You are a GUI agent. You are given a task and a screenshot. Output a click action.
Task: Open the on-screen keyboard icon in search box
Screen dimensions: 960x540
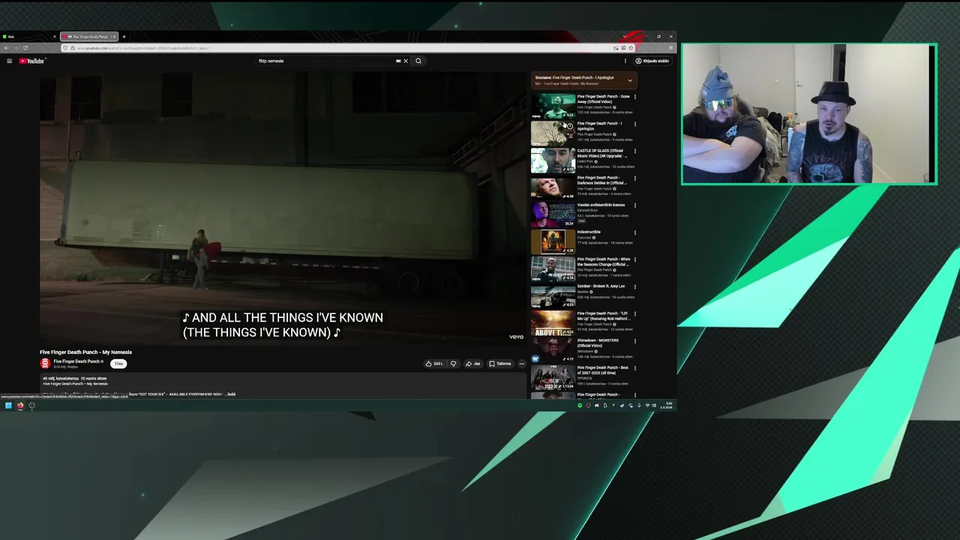pos(398,61)
